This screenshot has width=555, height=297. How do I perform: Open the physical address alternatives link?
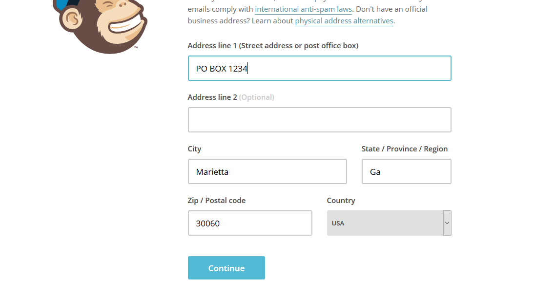coord(344,21)
